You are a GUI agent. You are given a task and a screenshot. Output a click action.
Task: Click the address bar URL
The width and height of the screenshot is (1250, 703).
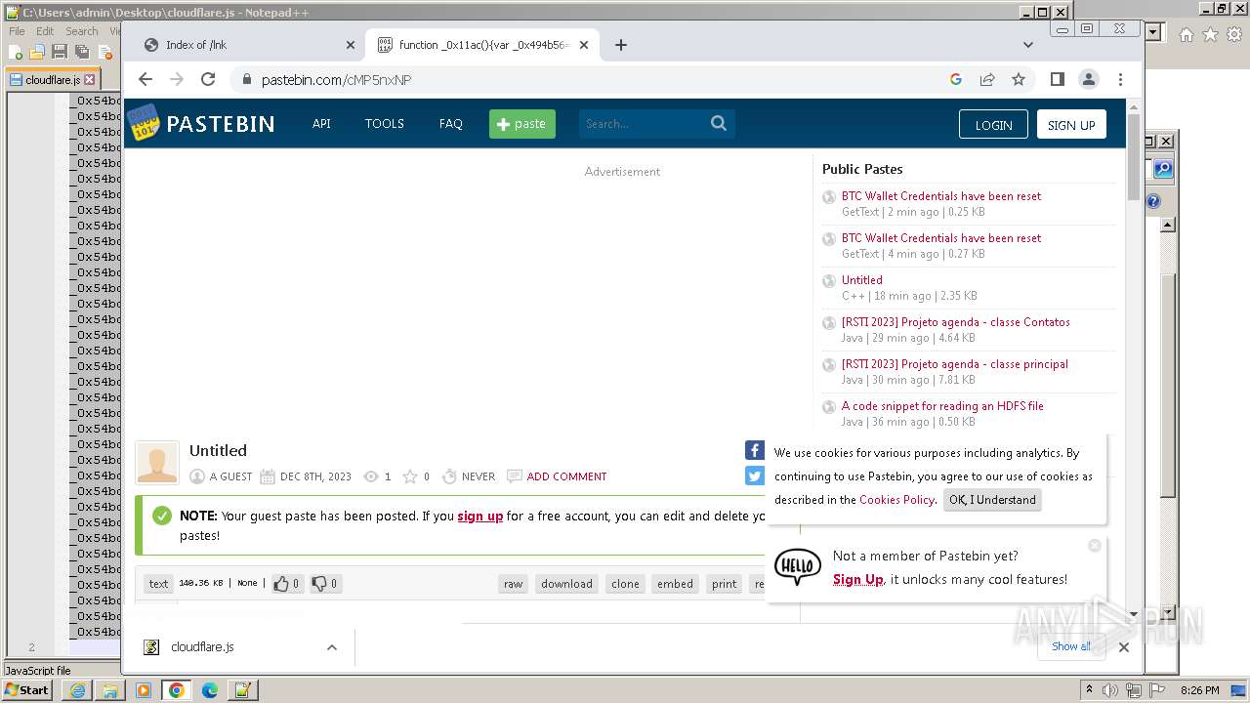point(336,80)
